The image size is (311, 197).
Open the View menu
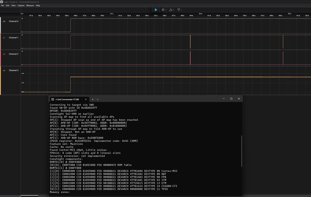coord(13,6)
